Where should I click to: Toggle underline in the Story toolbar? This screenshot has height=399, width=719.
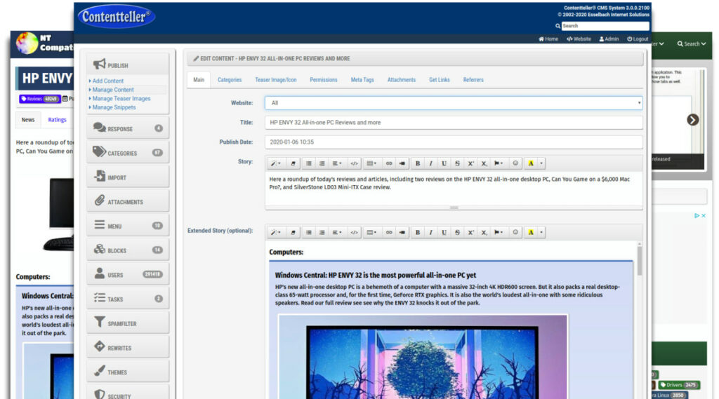point(444,163)
